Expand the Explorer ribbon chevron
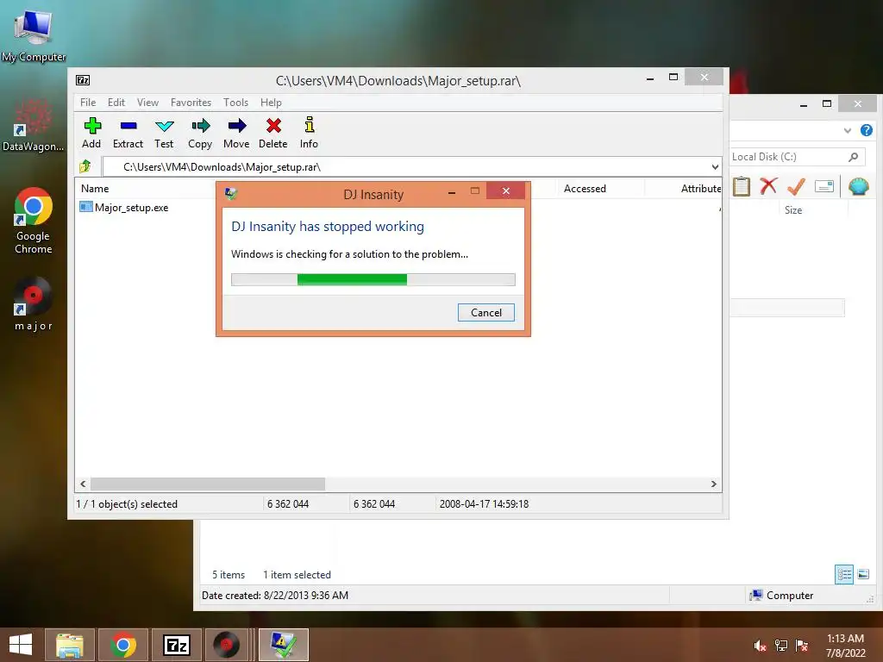883x662 pixels. (x=847, y=131)
